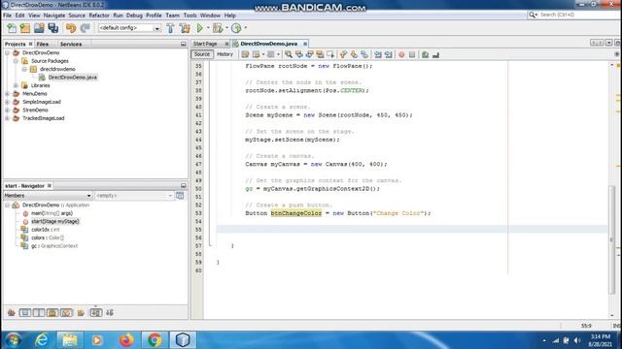Click the Profile Project clock icon
This screenshot has height=349, width=622.
click(236, 28)
